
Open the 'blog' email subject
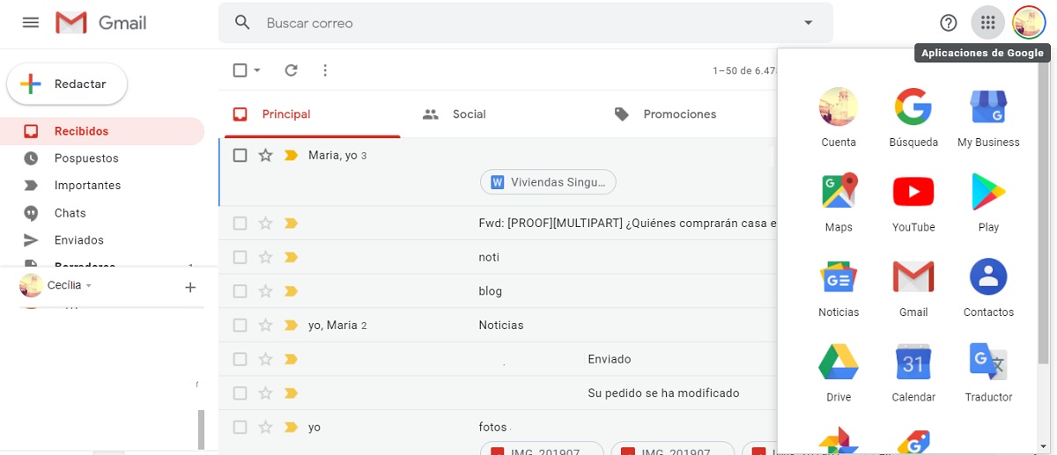(x=490, y=291)
